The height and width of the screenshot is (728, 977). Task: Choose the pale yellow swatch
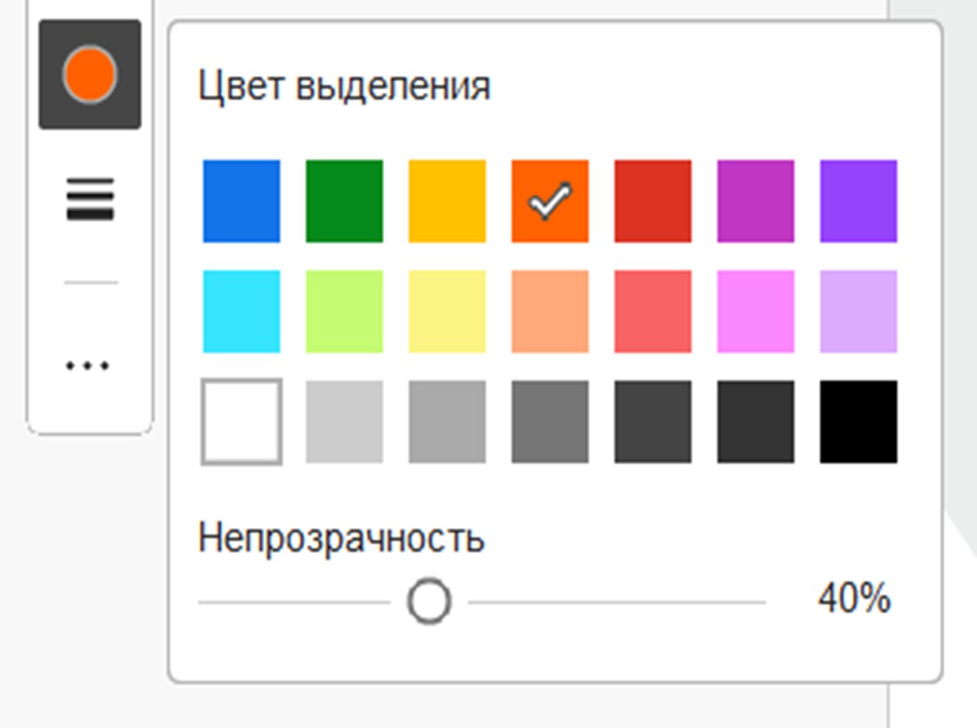pyautogui.click(x=447, y=311)
